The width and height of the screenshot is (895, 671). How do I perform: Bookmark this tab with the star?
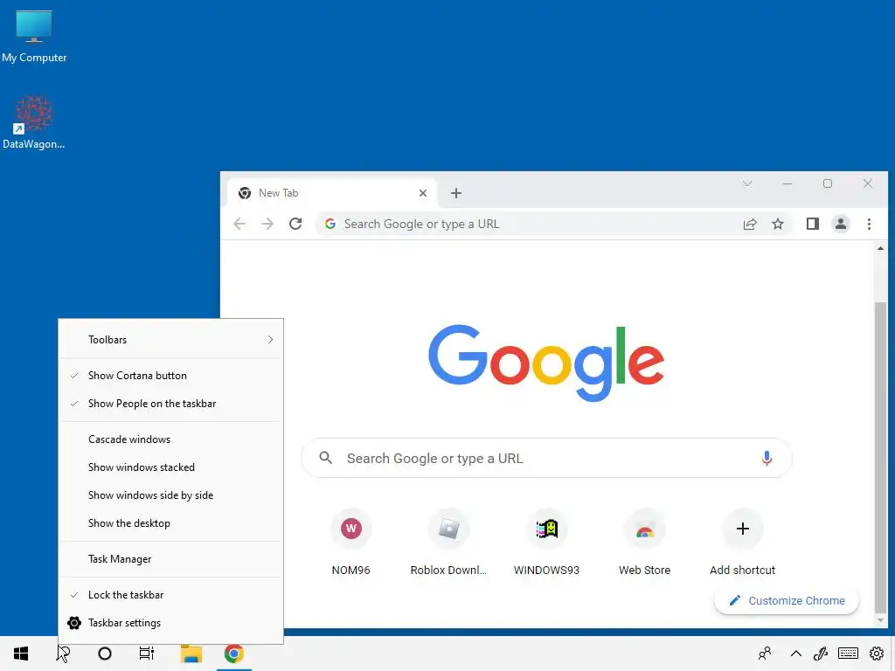pos(778,224)
